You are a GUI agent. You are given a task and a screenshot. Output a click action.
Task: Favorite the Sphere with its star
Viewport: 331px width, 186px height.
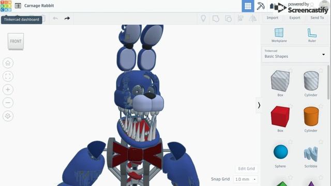click(x=291, y=142)
